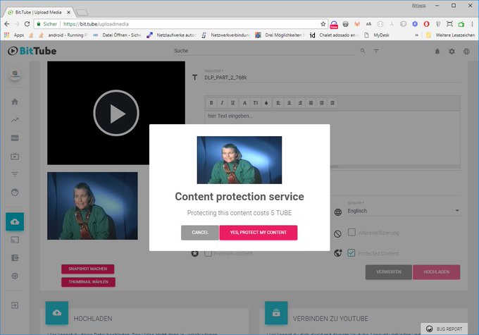Click Snapshot Machen button
479x335 pixels.
[87, 269]
